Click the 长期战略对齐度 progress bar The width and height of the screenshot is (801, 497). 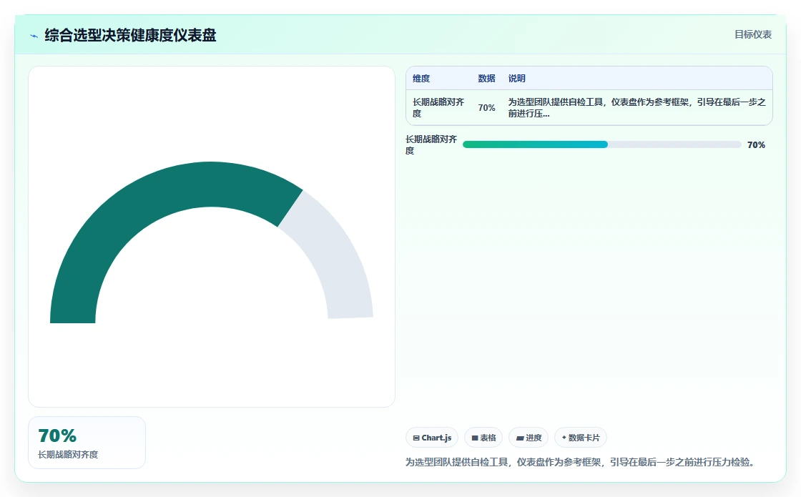pos(601,144)
